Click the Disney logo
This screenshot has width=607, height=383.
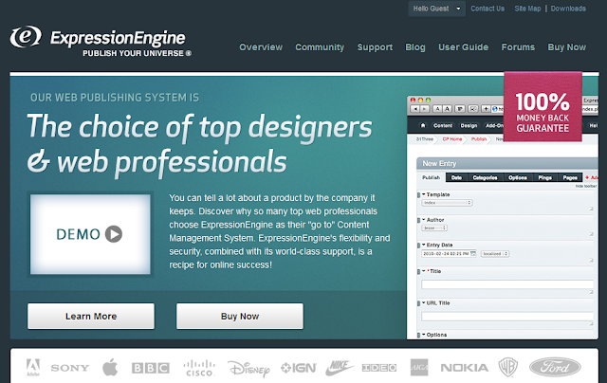248,368
